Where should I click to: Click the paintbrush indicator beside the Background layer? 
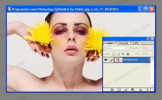111,60
